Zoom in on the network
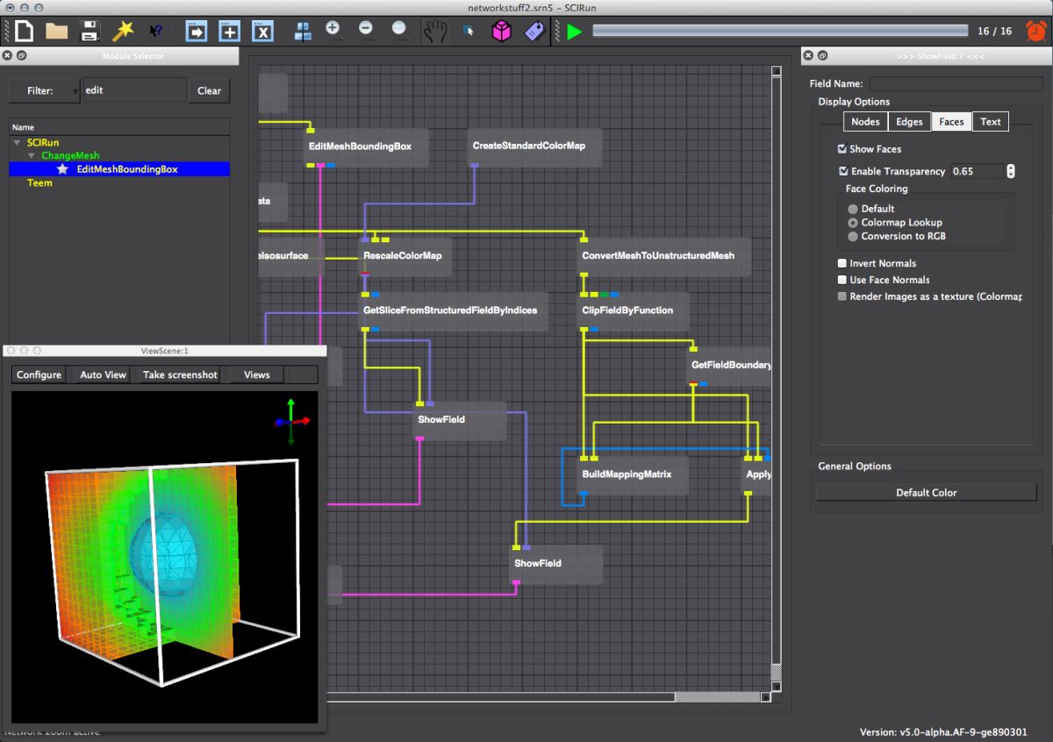Viewport: 1053px width, 742px height. (334, 31)
